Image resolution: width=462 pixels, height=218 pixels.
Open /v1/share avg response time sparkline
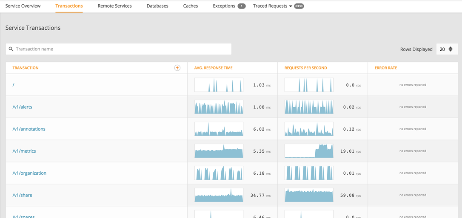coord(219,195)
